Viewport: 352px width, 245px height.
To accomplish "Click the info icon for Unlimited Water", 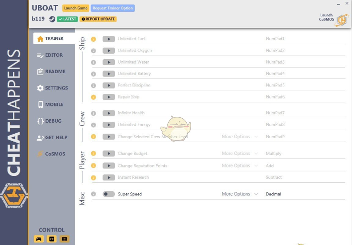I will 94,63.
